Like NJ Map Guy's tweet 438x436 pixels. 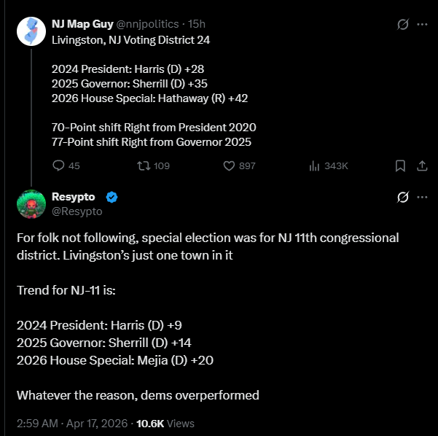point(228,166)
